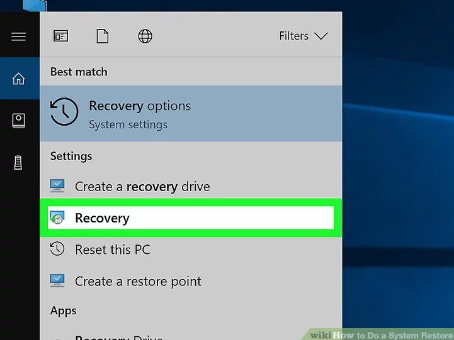Click the Apps section header
This screenshot has width=454, height=340.
click(x=63, y=310)
